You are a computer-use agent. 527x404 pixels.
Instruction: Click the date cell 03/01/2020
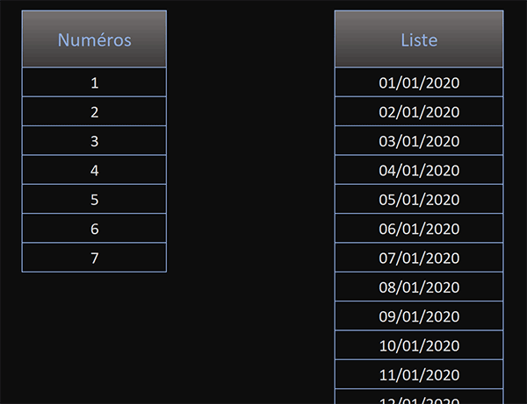[419, 140]
